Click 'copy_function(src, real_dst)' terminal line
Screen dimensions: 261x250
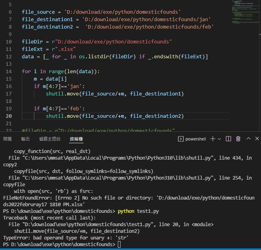point(52,151)
